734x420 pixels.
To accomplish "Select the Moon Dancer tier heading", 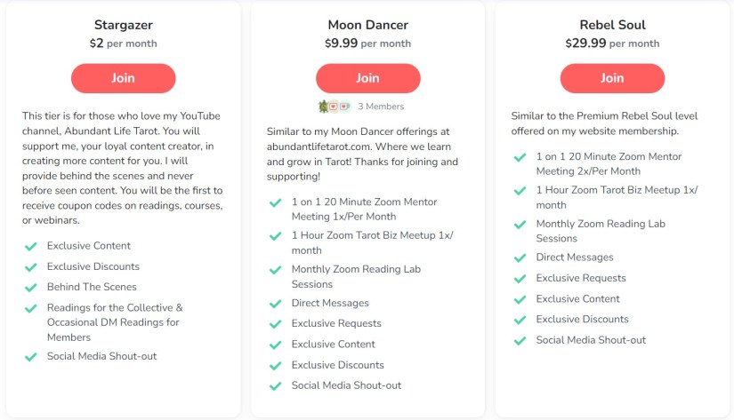I will tap(367, 25).
